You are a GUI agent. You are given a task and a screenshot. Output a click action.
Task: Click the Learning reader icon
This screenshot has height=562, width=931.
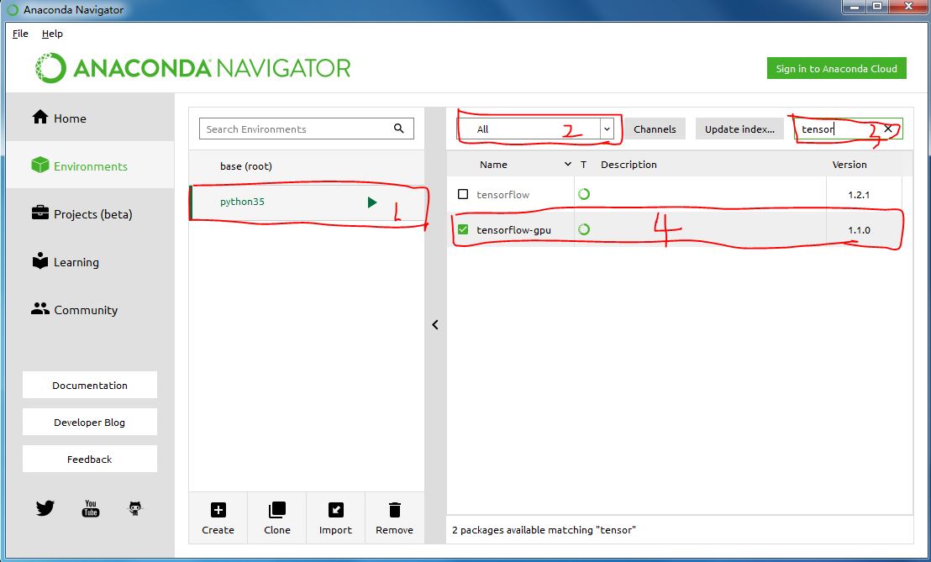[39, 260]
